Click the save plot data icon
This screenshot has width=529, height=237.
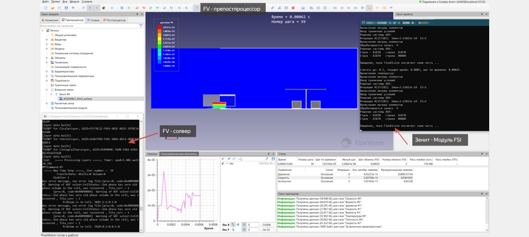[273, 159]
